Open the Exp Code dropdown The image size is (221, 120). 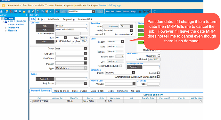tap(86, 54)
